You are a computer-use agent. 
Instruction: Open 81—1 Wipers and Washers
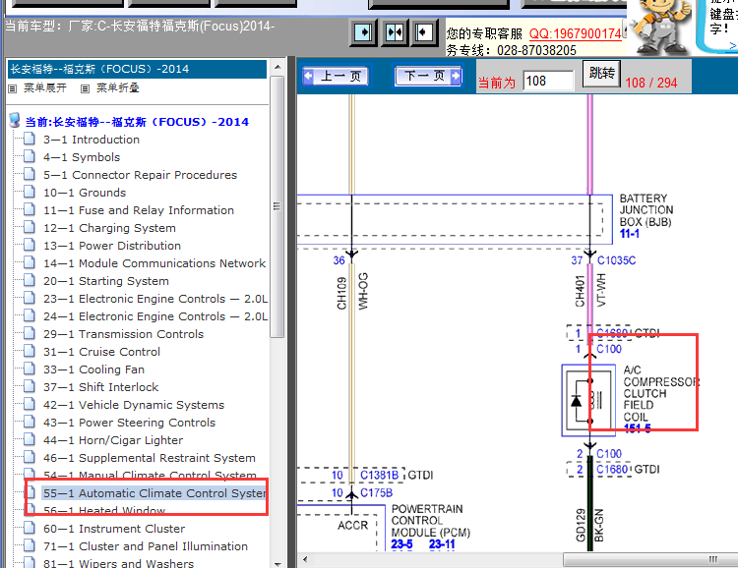pos(118,563)
